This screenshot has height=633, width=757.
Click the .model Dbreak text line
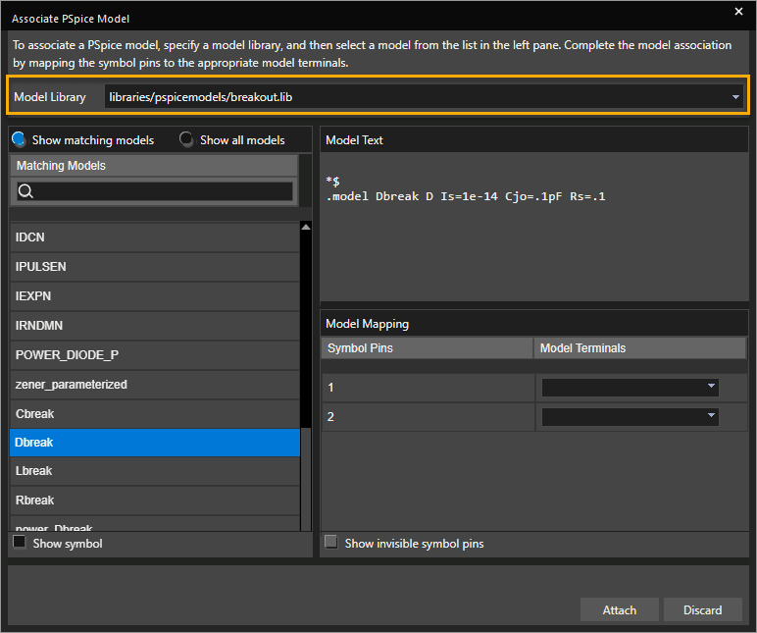pyautogui.click(x=466, y=196)
